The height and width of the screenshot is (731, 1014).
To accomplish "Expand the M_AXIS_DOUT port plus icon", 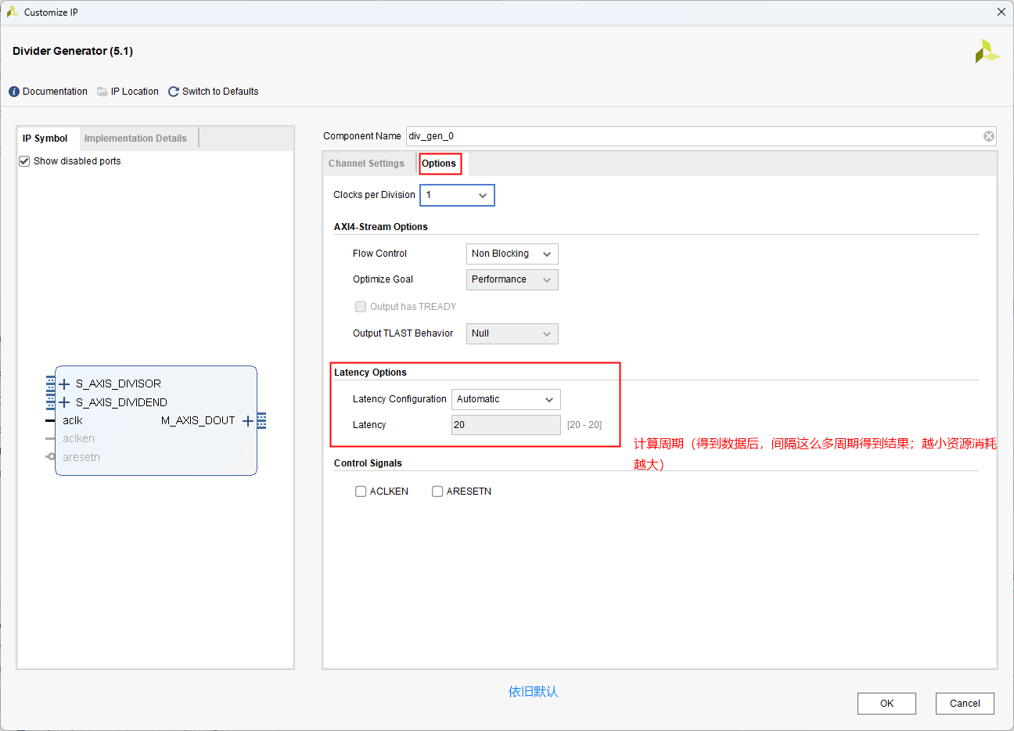I will click(x=248, y=421).
